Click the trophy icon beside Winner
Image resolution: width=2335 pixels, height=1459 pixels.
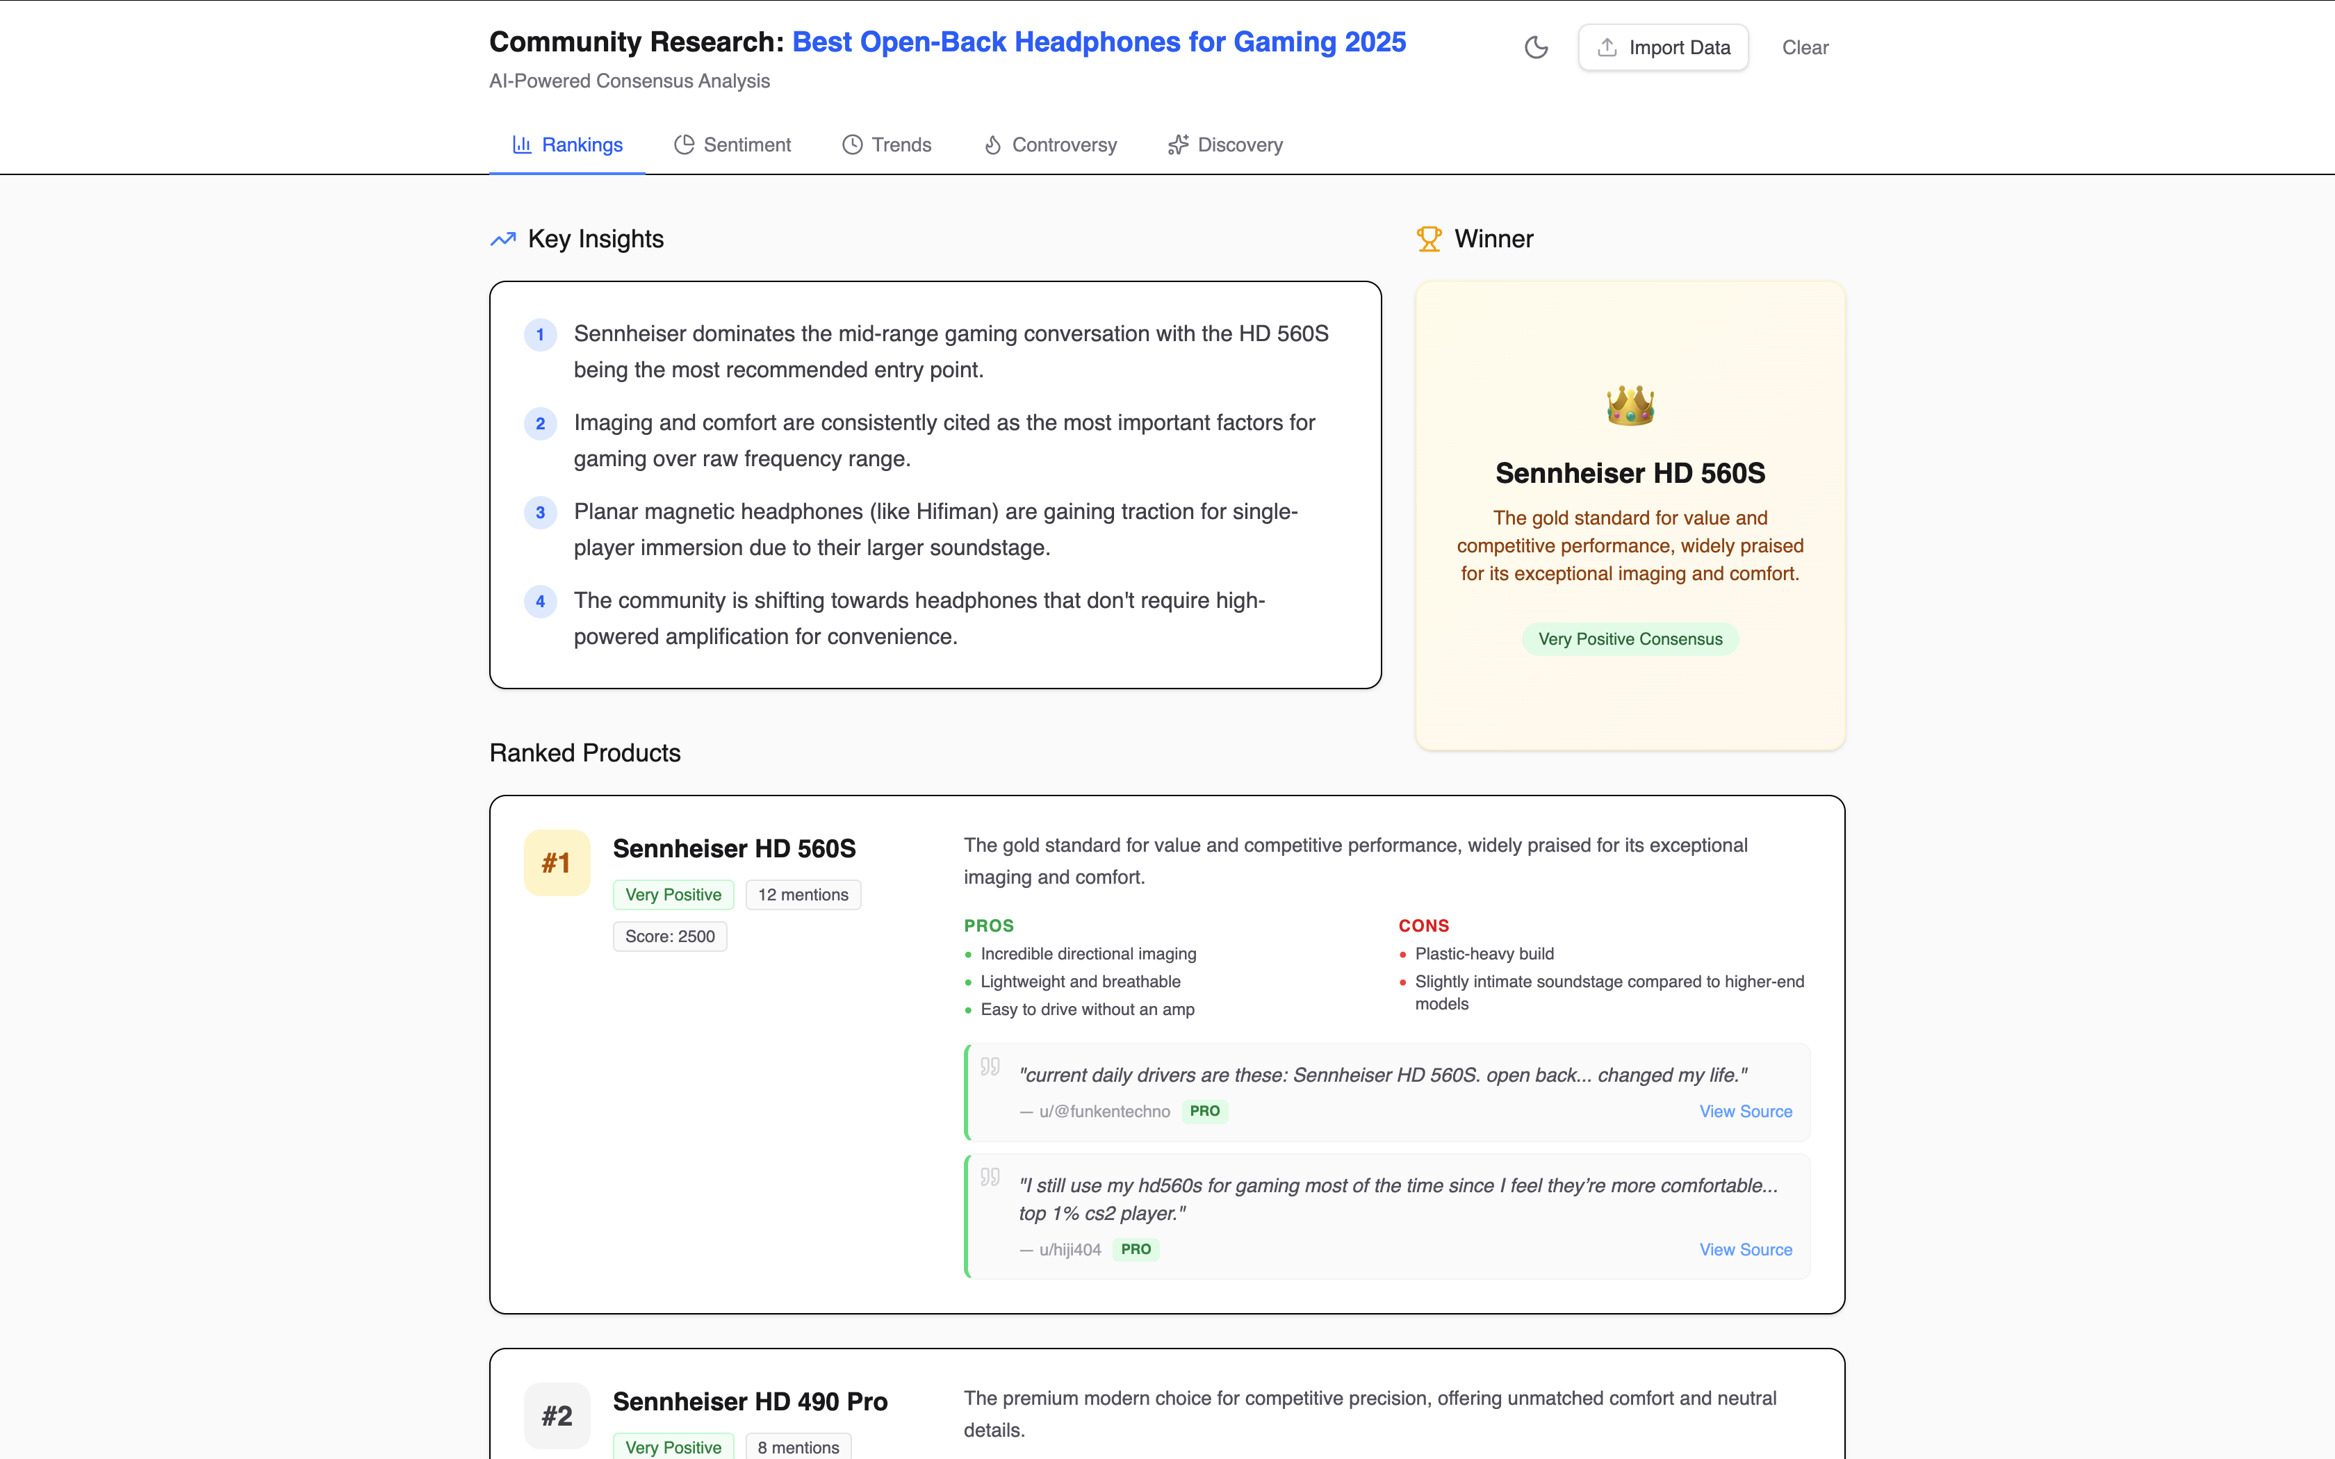[x=1429, y=238]
